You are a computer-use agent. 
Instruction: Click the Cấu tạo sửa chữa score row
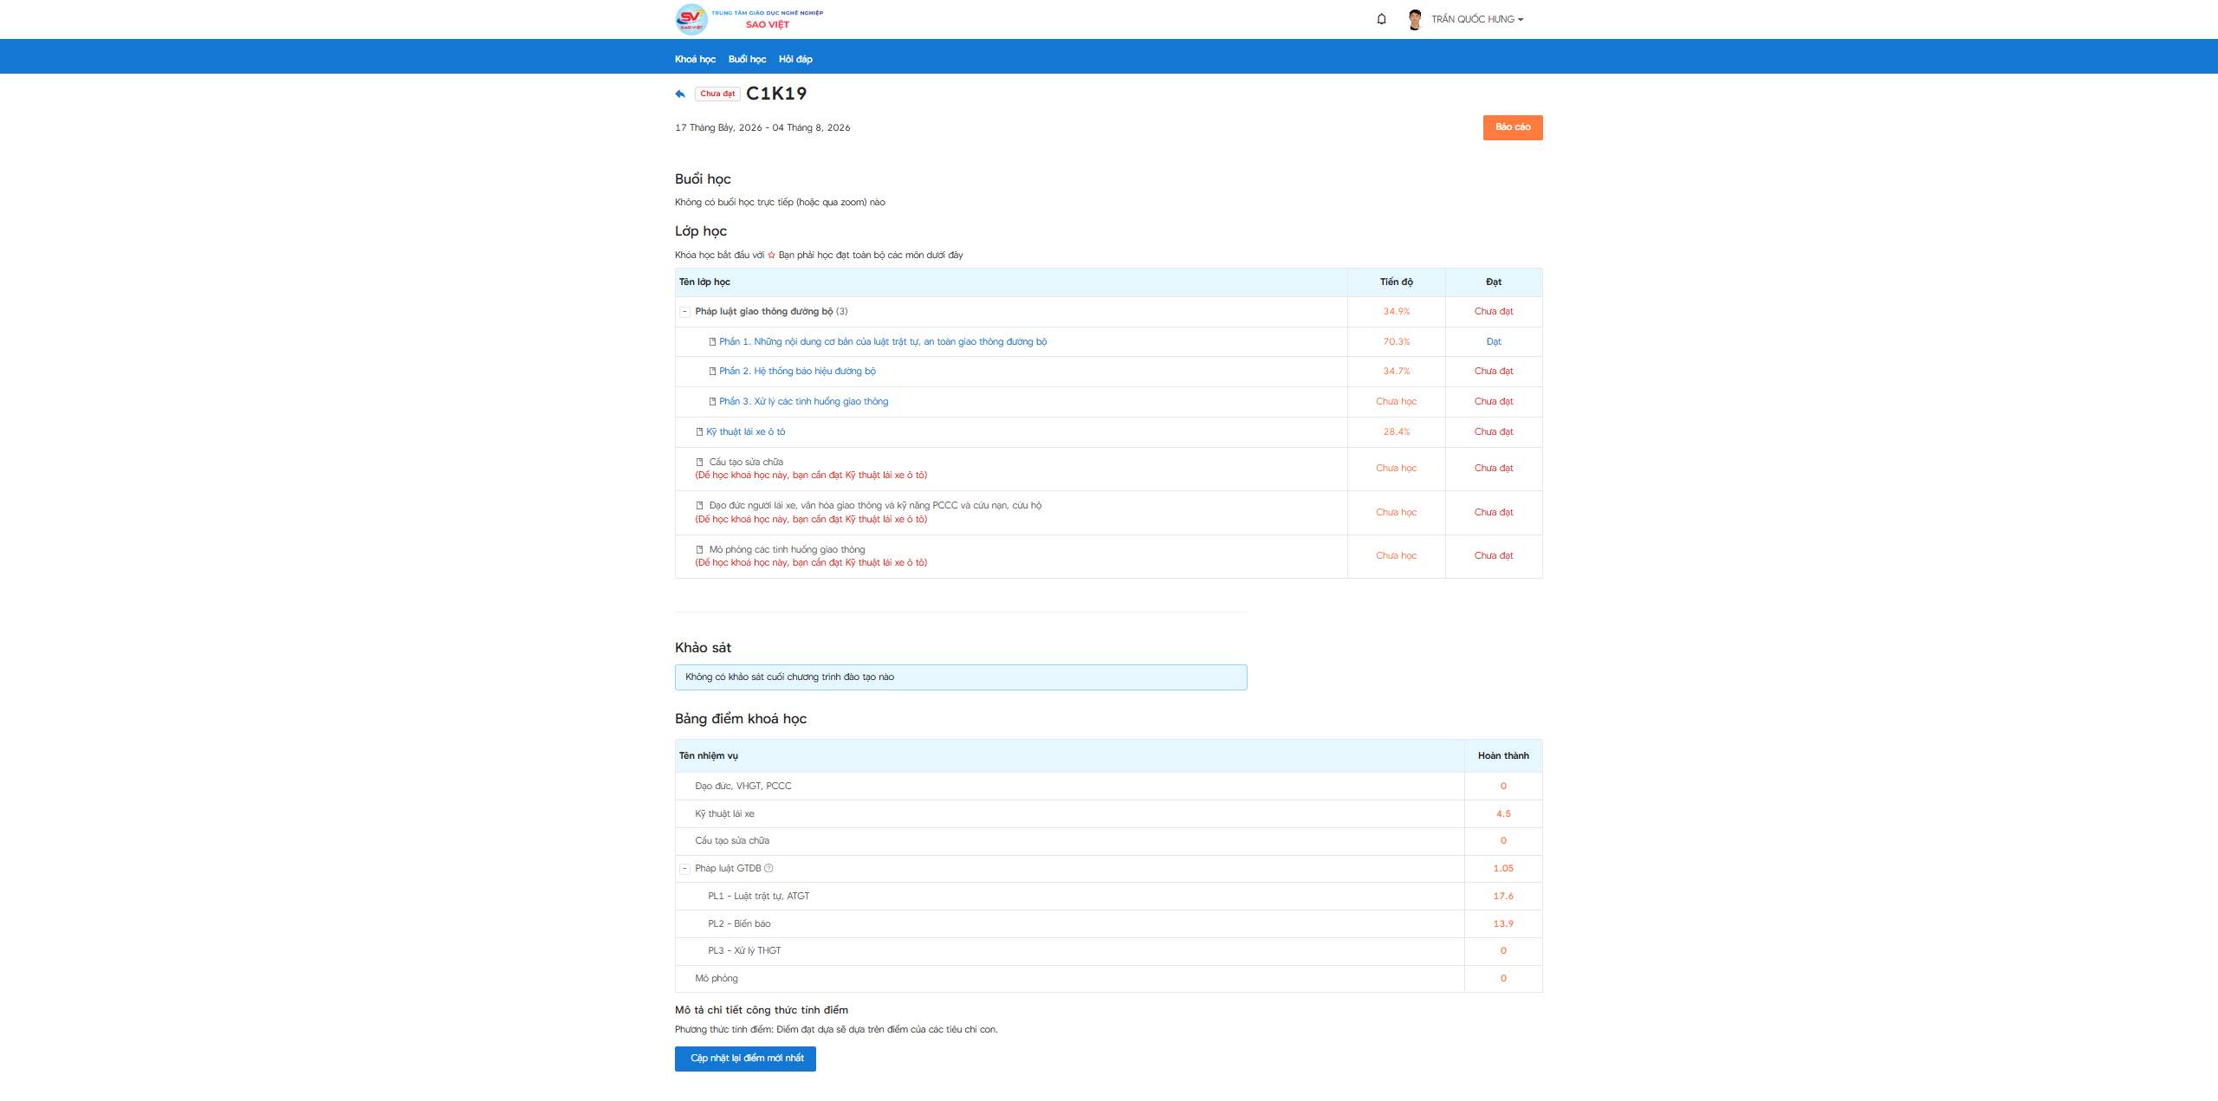pos(1108,841)
